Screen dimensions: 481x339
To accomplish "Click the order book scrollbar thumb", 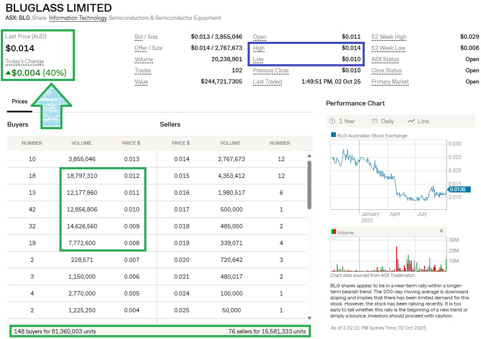I will pos(309,185).
